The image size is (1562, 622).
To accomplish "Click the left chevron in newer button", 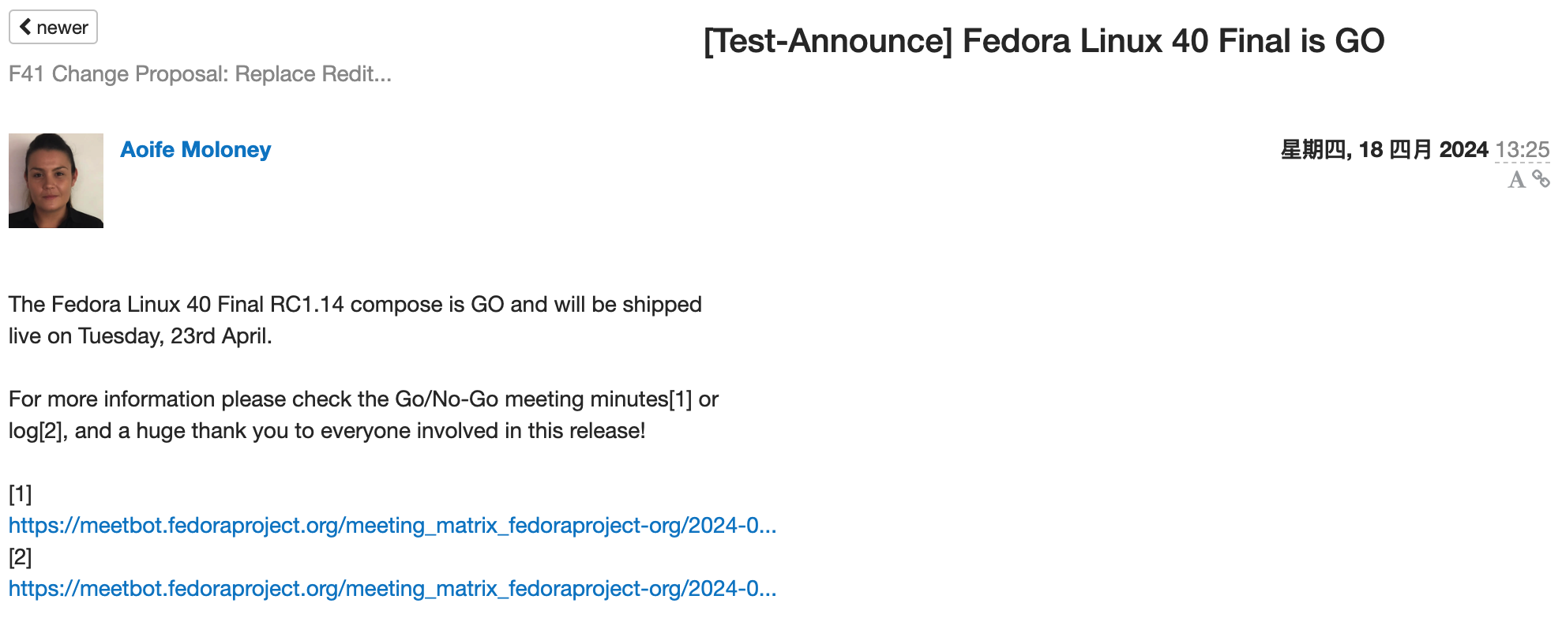I will point(25,27).
